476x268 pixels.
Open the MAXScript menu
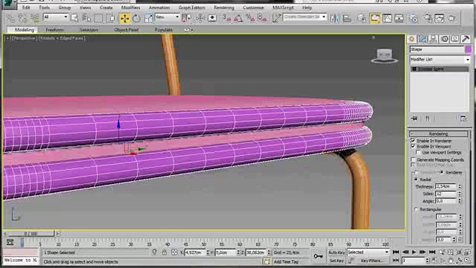283,7
